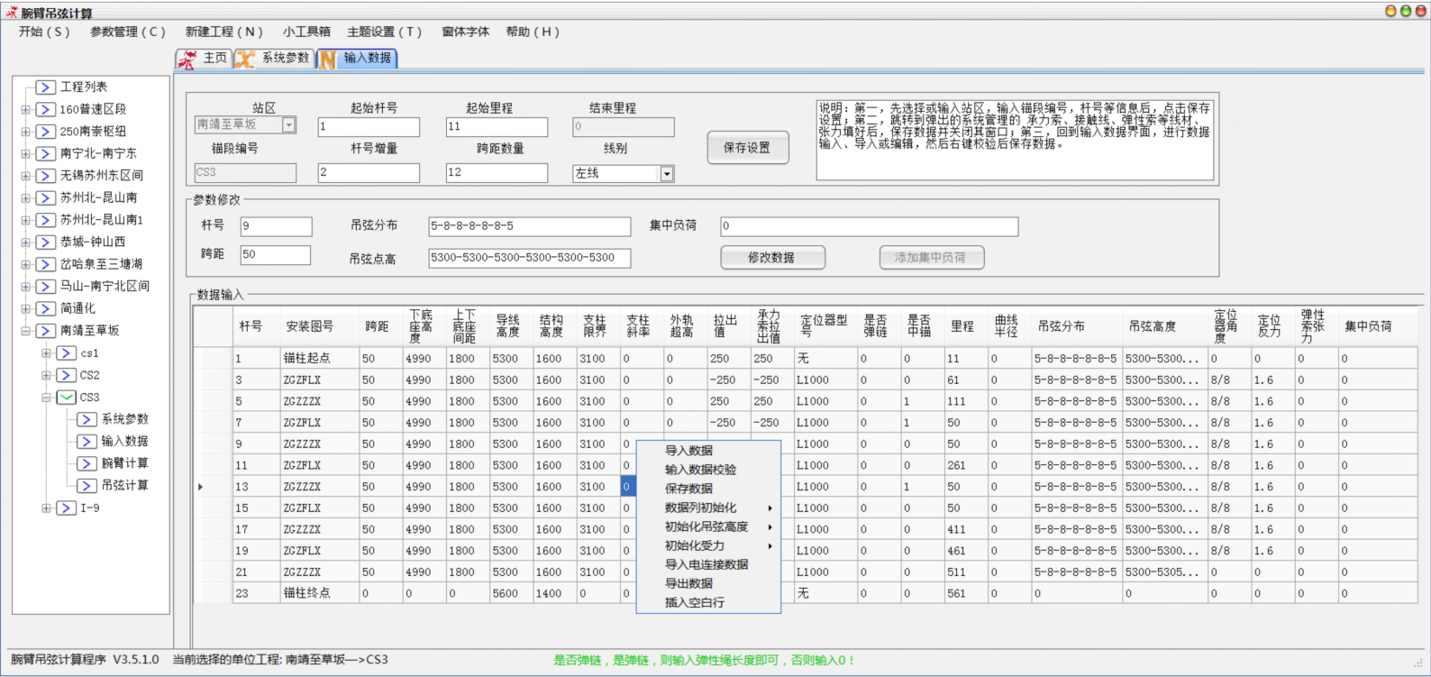Click the 添加集中负荷 button

click(931, 258)
